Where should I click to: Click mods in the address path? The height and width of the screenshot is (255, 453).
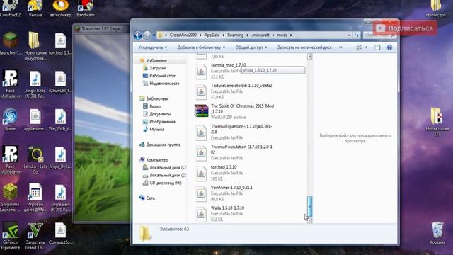click(x=282, y=35)
